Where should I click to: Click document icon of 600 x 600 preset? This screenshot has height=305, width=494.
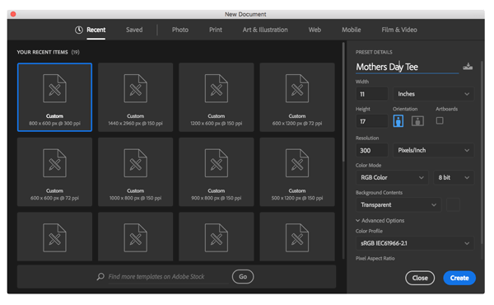[54, 163]
